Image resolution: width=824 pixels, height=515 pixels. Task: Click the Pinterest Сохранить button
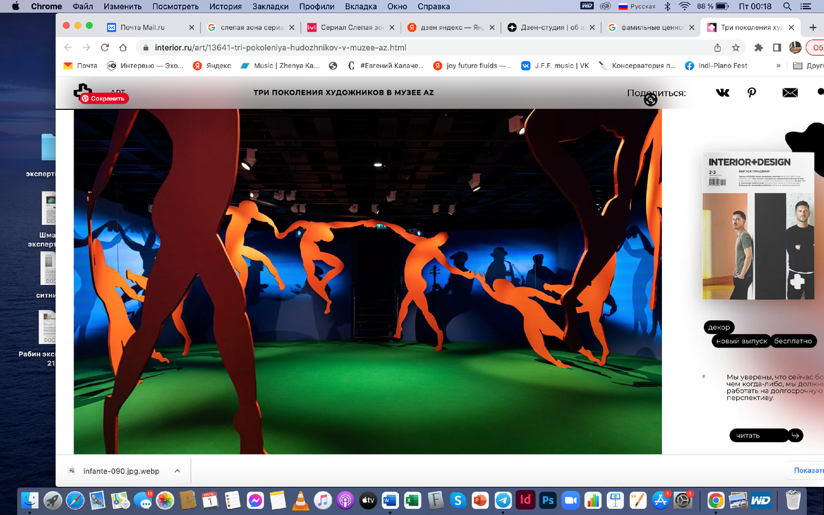104,98
